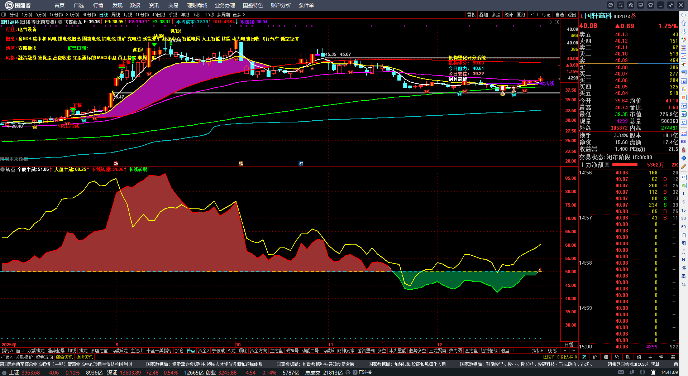
Task: Toggle the 日 daily period in right sidebar
Action: pyautogui.click(x=684, y=235)
